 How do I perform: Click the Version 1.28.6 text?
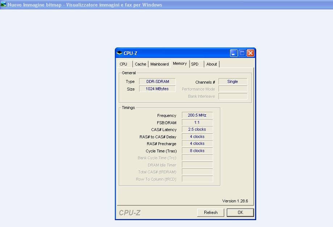(235, 201)
